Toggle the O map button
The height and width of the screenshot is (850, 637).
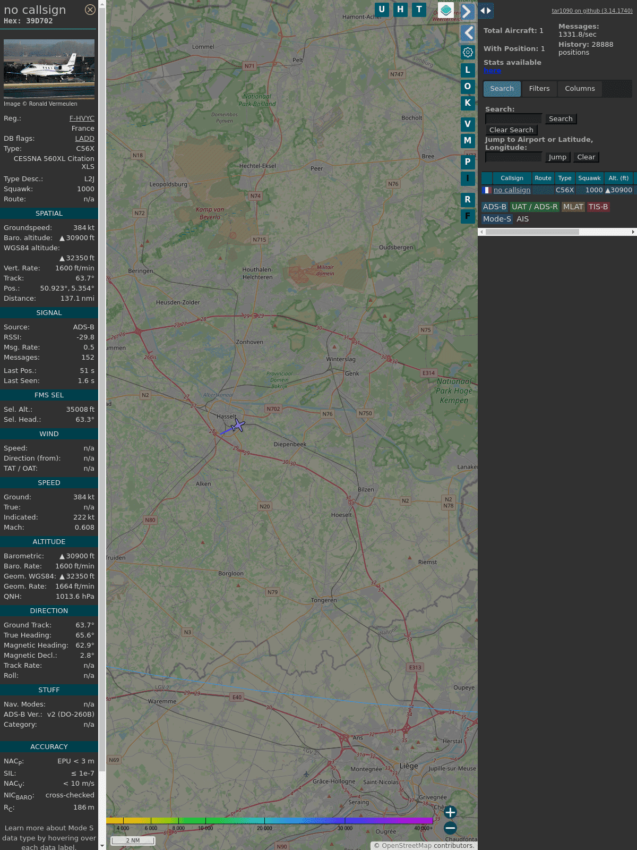point(468,86)
